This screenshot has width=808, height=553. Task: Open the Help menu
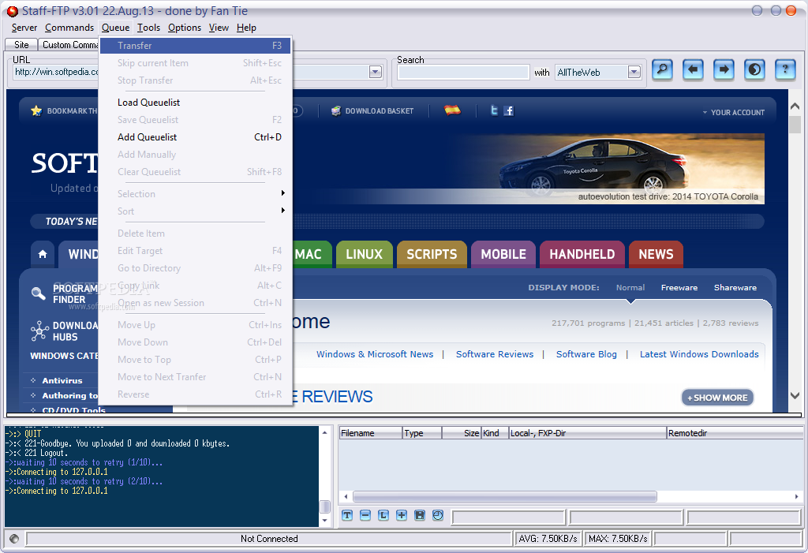point(246,28)
